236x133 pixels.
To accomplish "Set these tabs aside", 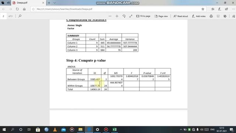I will (x=8, y=3).
